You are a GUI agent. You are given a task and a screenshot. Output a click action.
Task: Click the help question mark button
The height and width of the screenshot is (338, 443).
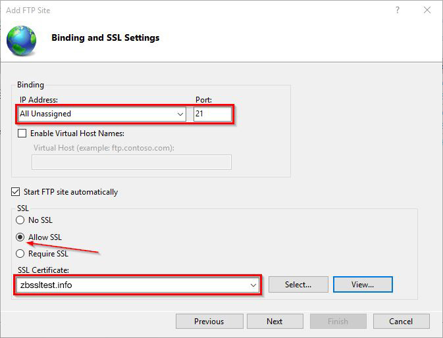pyautogui.click(x=398, y=11)
